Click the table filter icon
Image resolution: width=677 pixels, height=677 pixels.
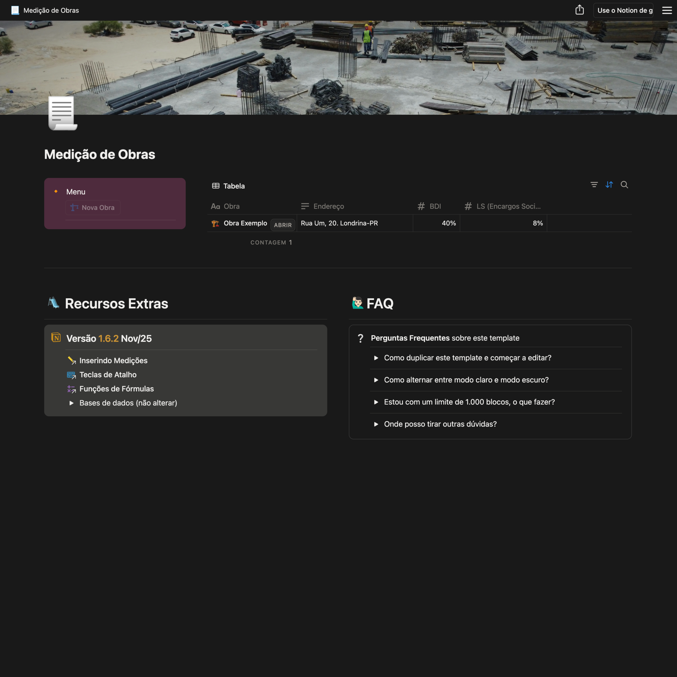click(594, 185)
